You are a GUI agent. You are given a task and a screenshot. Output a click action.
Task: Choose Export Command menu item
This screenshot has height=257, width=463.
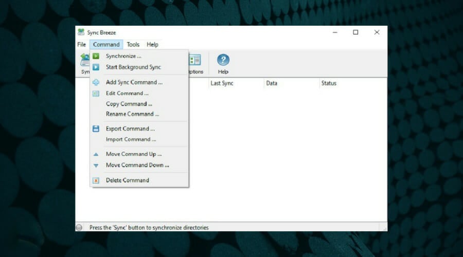(x=130, y=129)
